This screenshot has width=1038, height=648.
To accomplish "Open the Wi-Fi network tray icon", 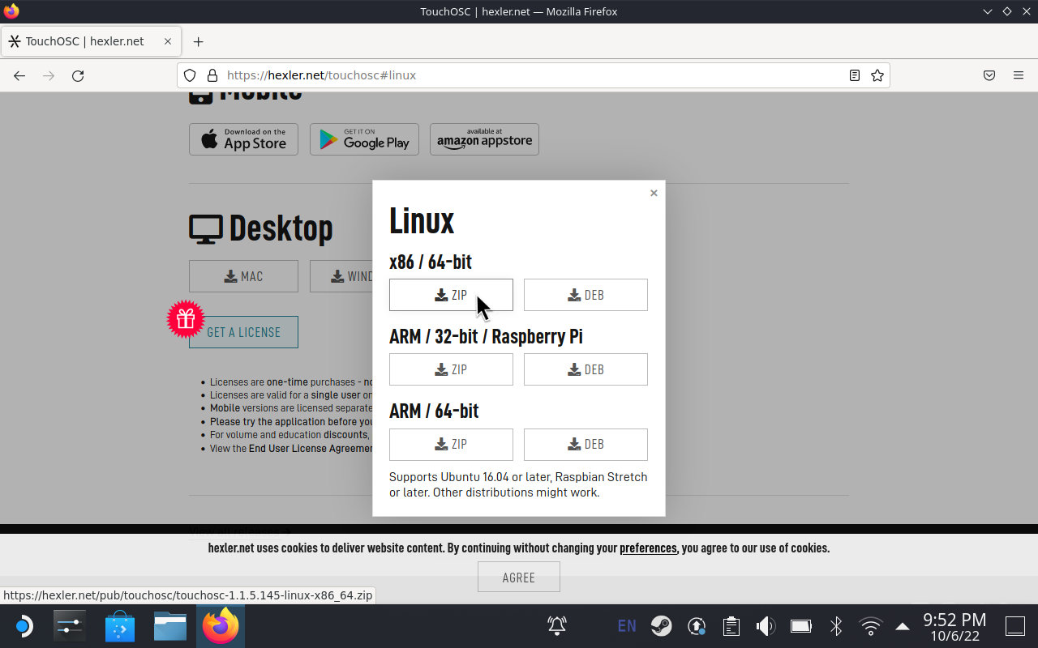I will (871, 625).
